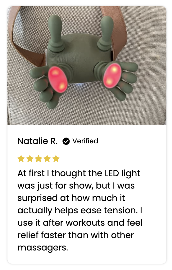Click the Verified label text
The height and width of the screenshot is (270, 172).
pyautogui.click(x=85, y=141)
